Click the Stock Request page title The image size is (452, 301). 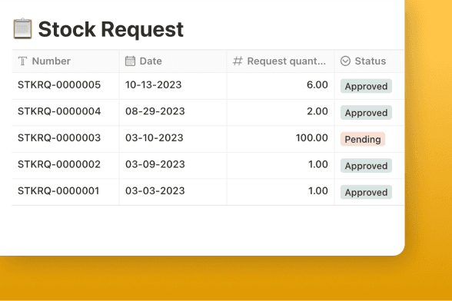pyautogui.click(x=111, y=29)
